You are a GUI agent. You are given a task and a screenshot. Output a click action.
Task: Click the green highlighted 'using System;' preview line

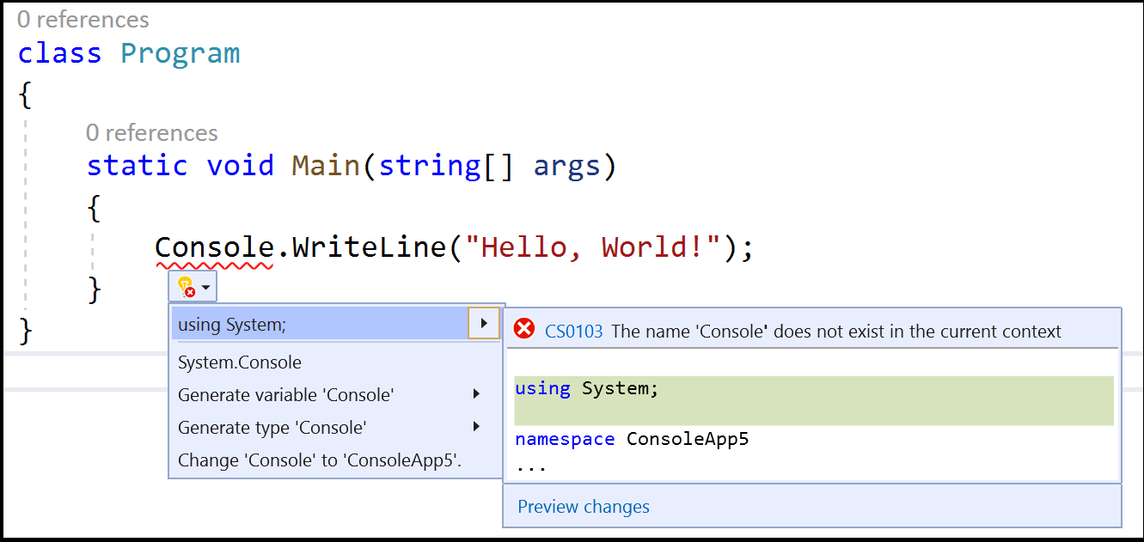click(814, 400)
